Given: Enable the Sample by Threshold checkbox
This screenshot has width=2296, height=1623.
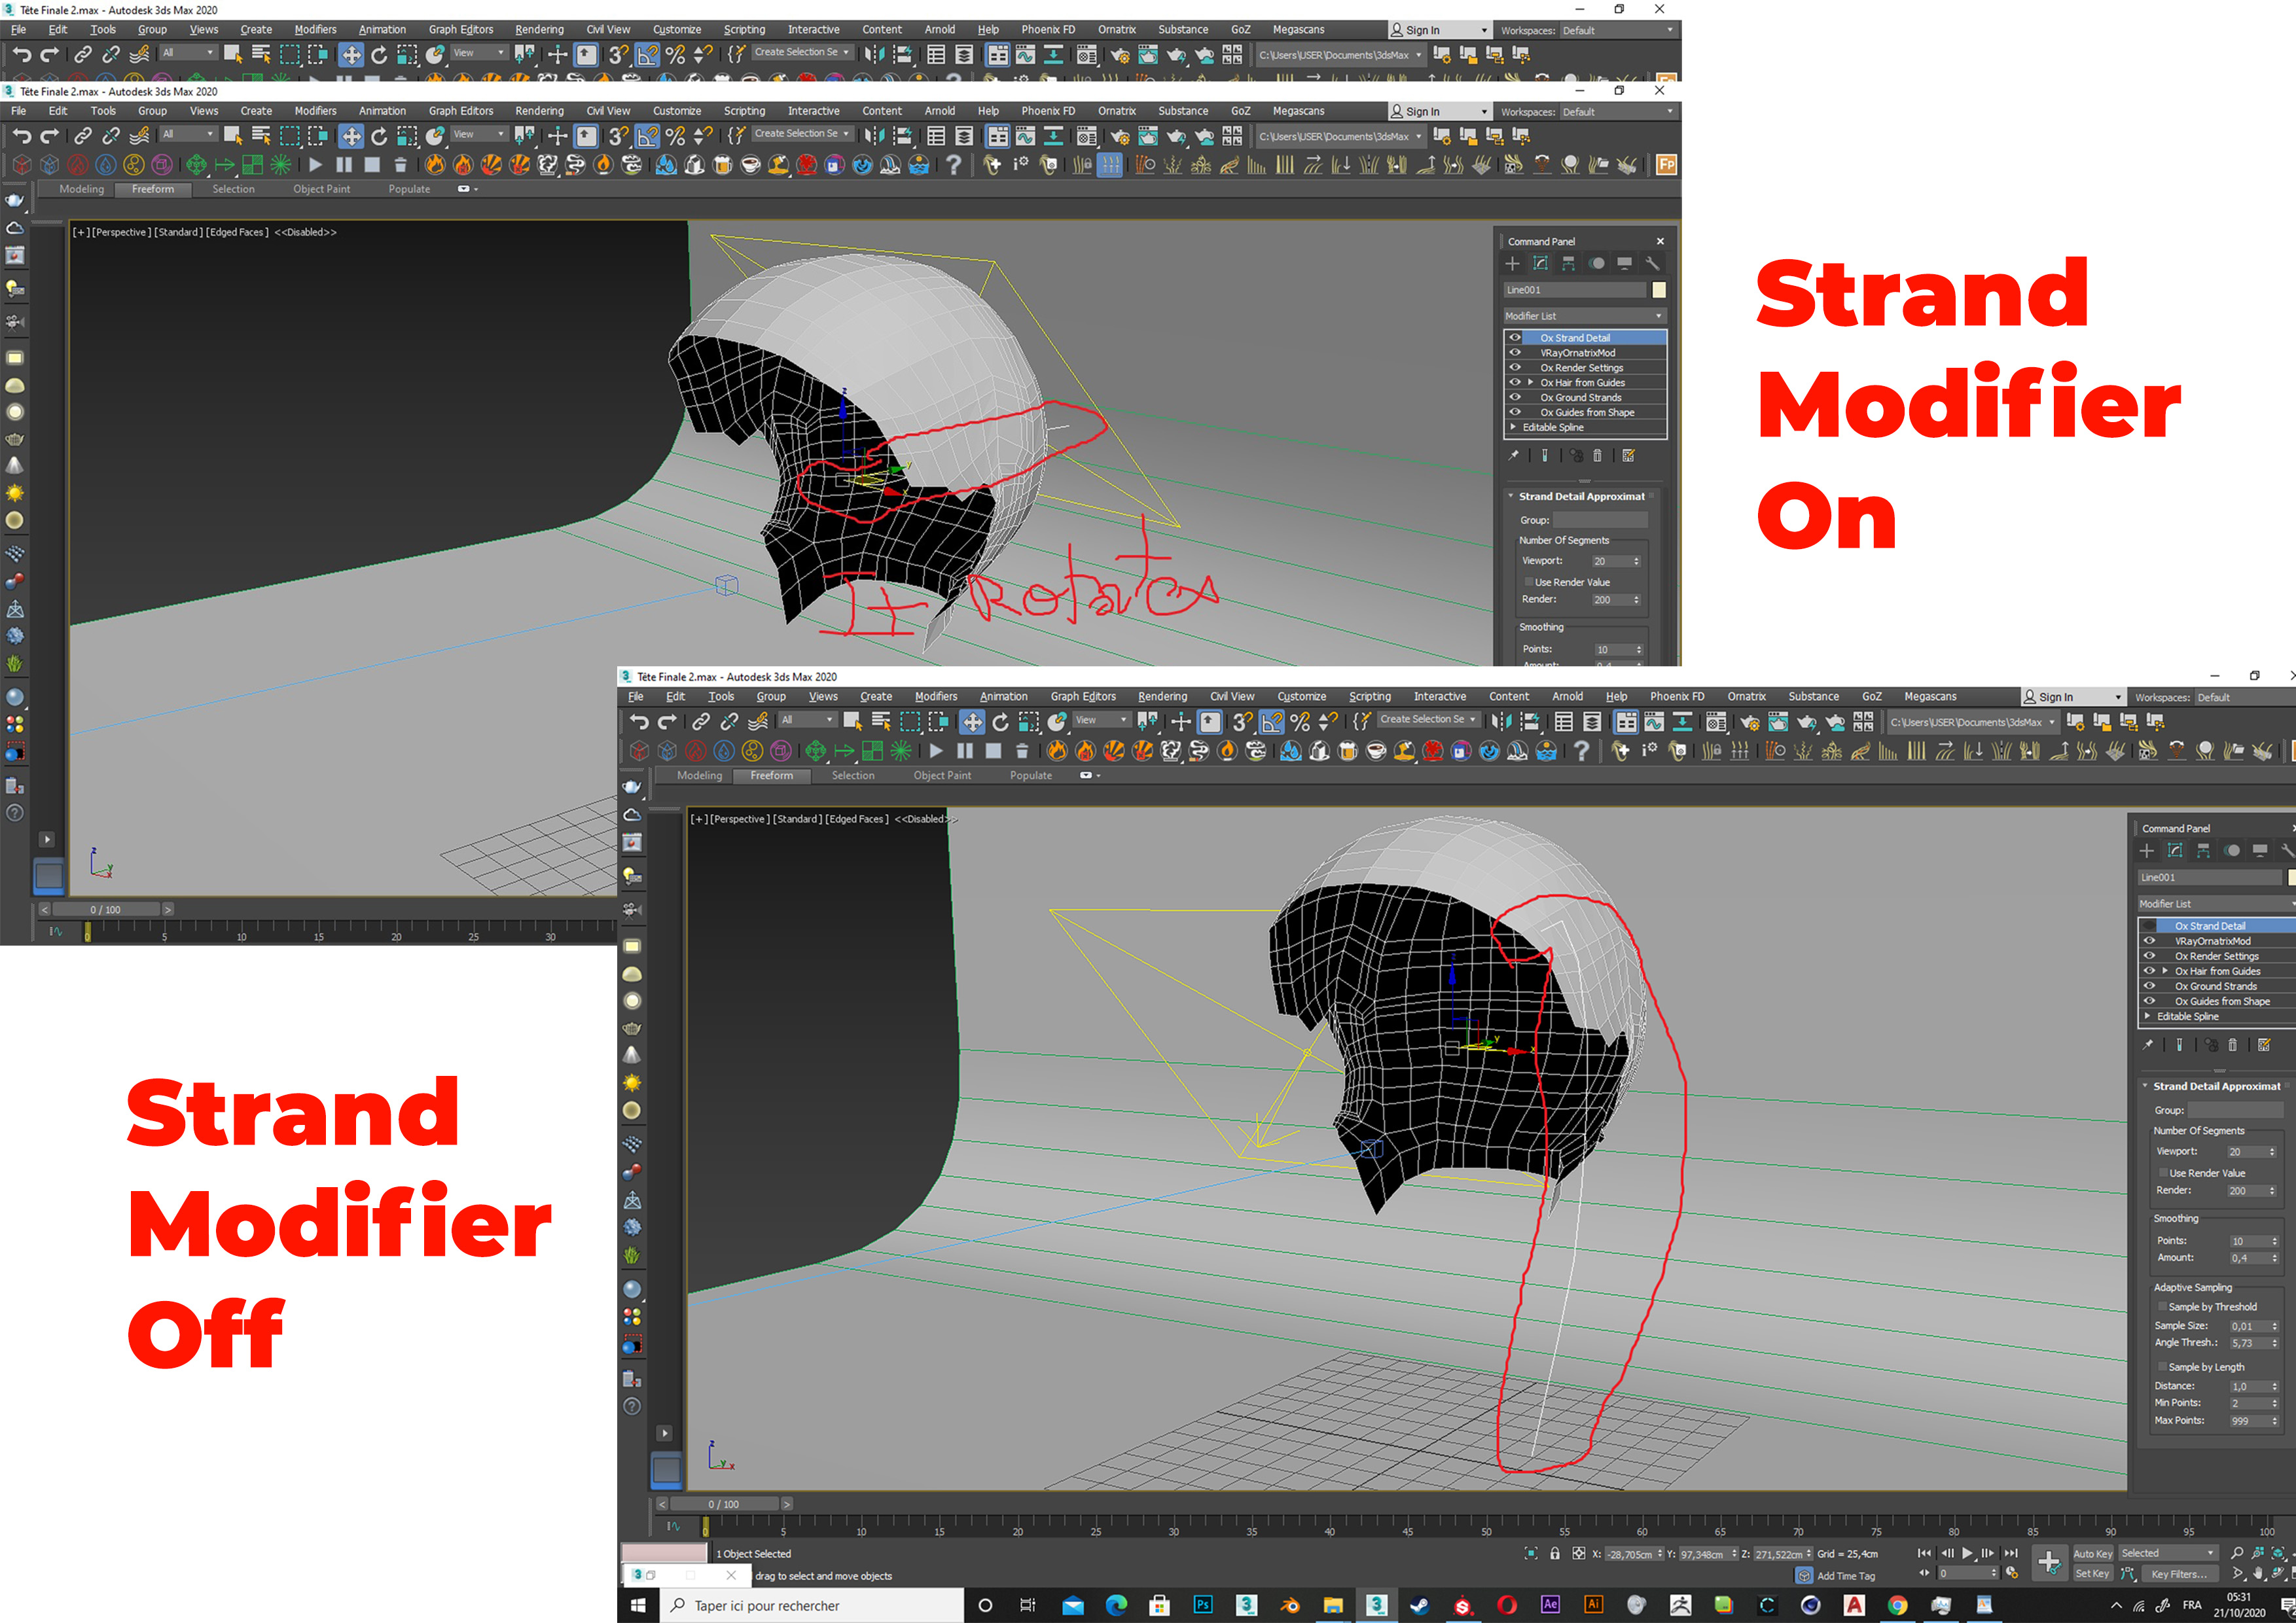Looking at the screenshot, I should pos(2162,1306).
